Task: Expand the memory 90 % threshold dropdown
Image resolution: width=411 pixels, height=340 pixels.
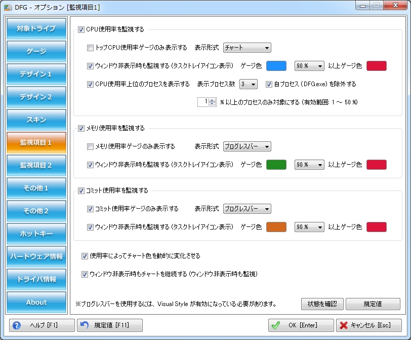Action: [309, 165]
